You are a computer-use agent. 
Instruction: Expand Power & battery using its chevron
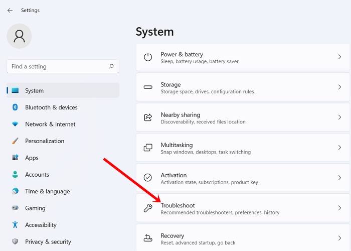pos(339,57)
